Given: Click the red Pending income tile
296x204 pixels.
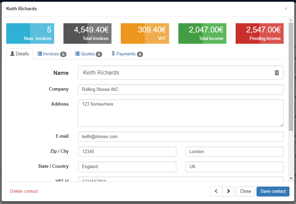Looking at the screenshot, I should click(260, 33).
